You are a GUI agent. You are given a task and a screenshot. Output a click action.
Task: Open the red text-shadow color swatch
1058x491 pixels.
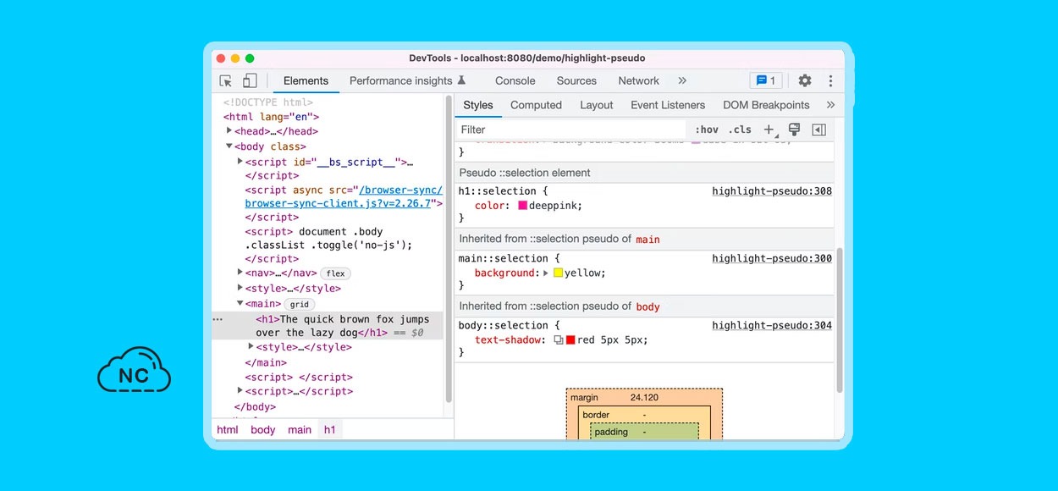click(x=570, y=340)
